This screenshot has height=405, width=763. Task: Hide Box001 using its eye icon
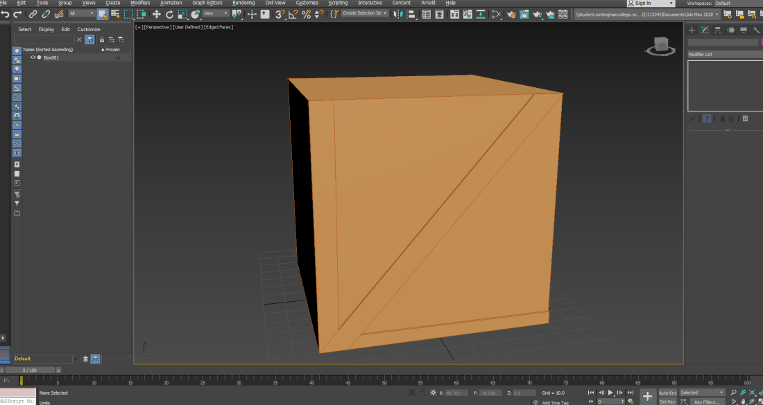tap(33, 57)
